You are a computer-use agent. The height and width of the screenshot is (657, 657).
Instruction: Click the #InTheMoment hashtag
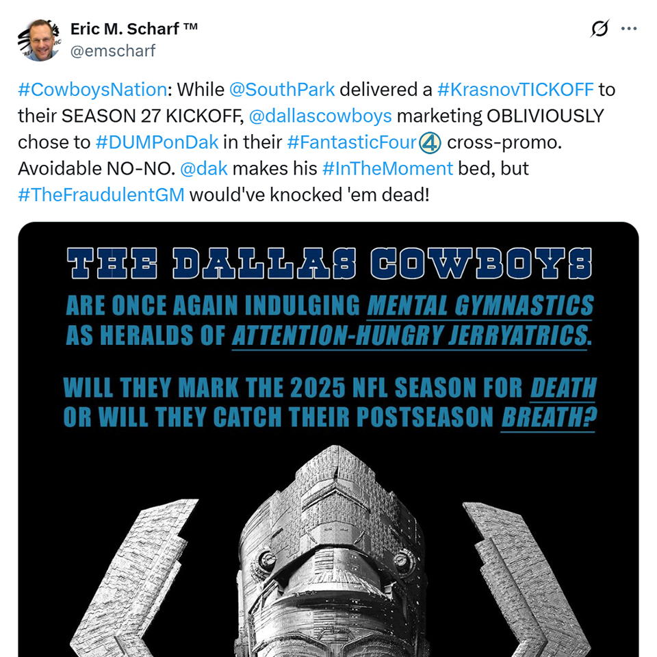click(x=389, y=168)
